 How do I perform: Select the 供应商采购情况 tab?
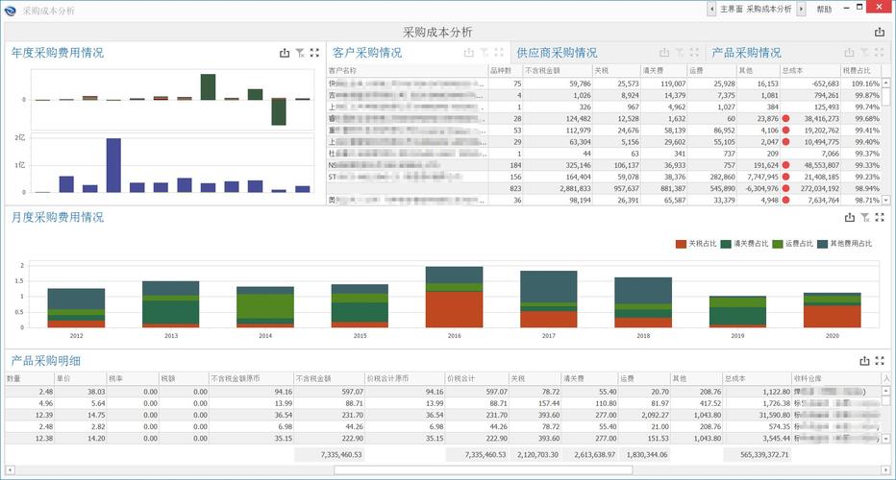[558, 53]
